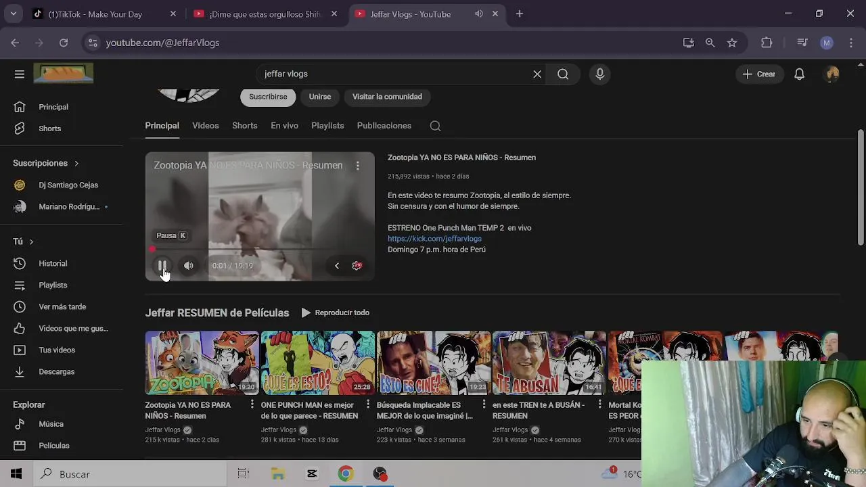The image size is (866, 487).
Task: Click the Crear button
Action: (x=759, y=74)
